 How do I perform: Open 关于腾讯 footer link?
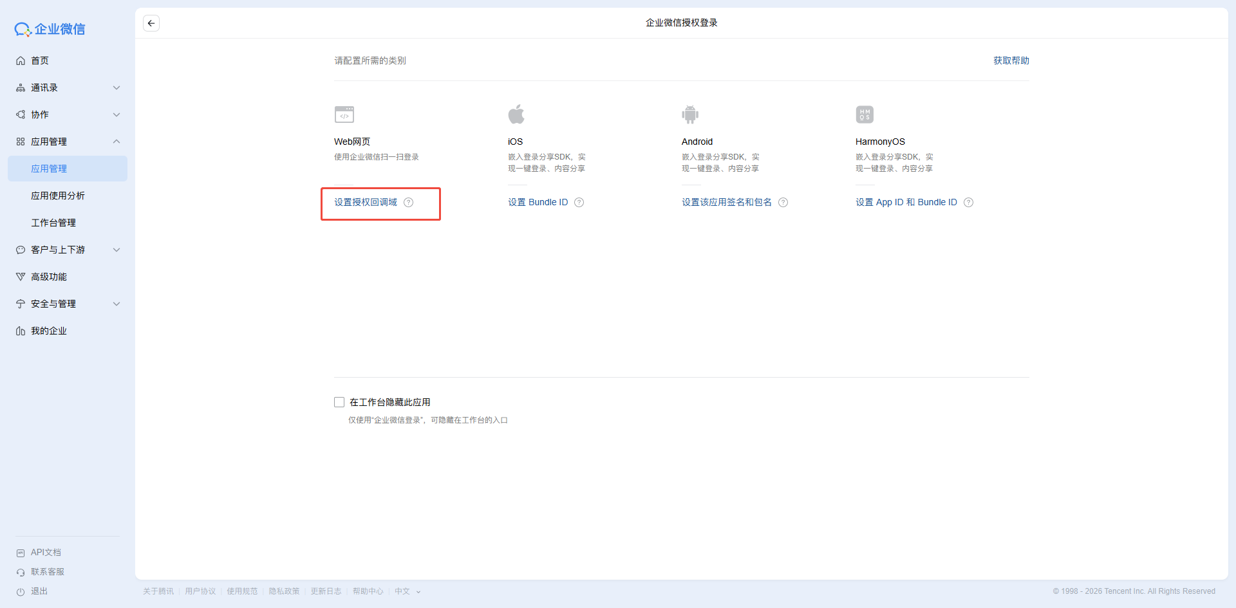158,591
